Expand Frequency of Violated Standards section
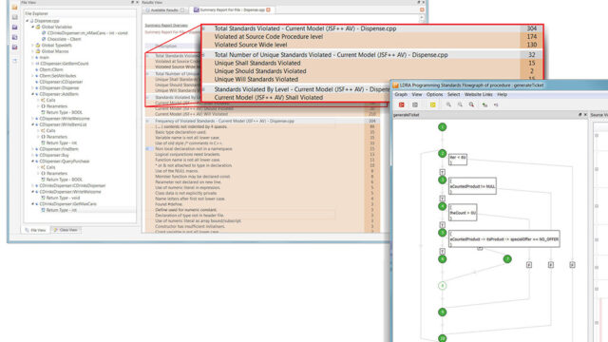Viewport: 608px width, 342px height. click(147, 121)
